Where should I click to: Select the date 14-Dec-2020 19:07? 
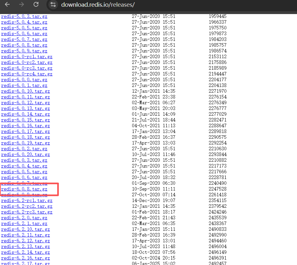pyautogui.click(x=154, y=200)
